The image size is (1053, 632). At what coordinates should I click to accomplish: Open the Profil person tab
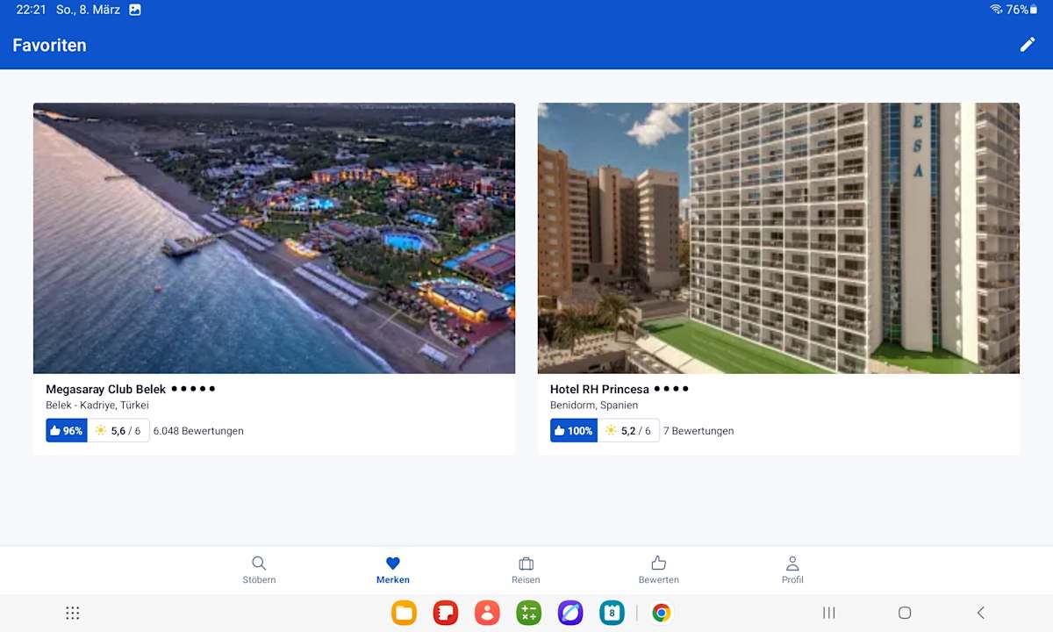[x=792, y=570]
